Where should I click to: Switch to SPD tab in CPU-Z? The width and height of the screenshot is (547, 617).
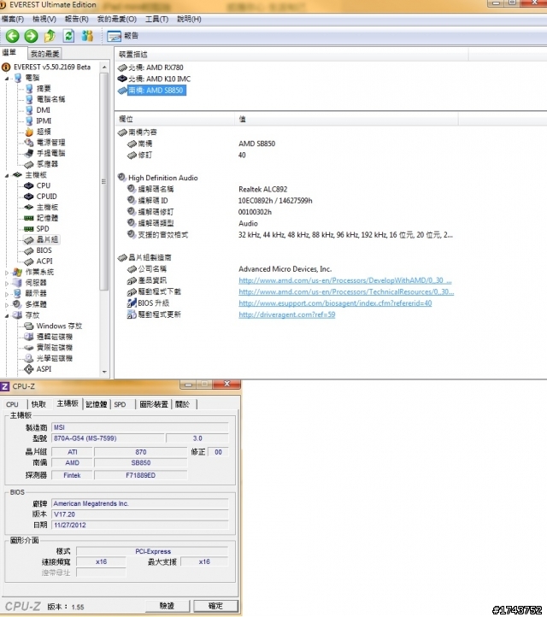point(120,404)
